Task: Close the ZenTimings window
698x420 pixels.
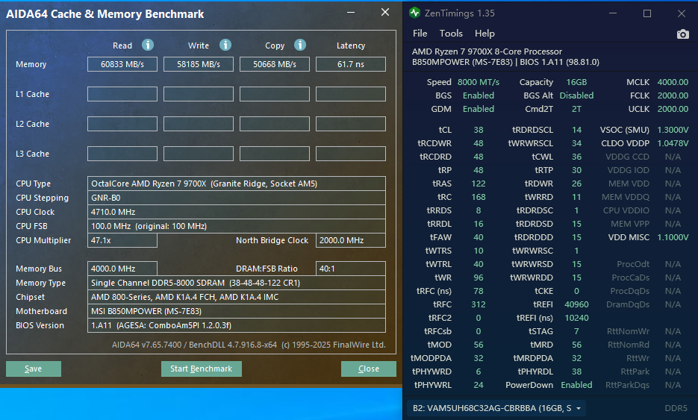Action: (x=682, y=13)
